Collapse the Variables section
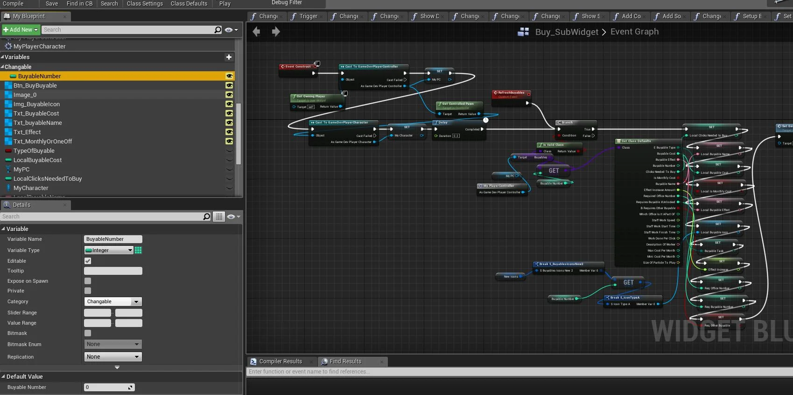Viewport: 793px width, 395px height. [x=2, y=57]
